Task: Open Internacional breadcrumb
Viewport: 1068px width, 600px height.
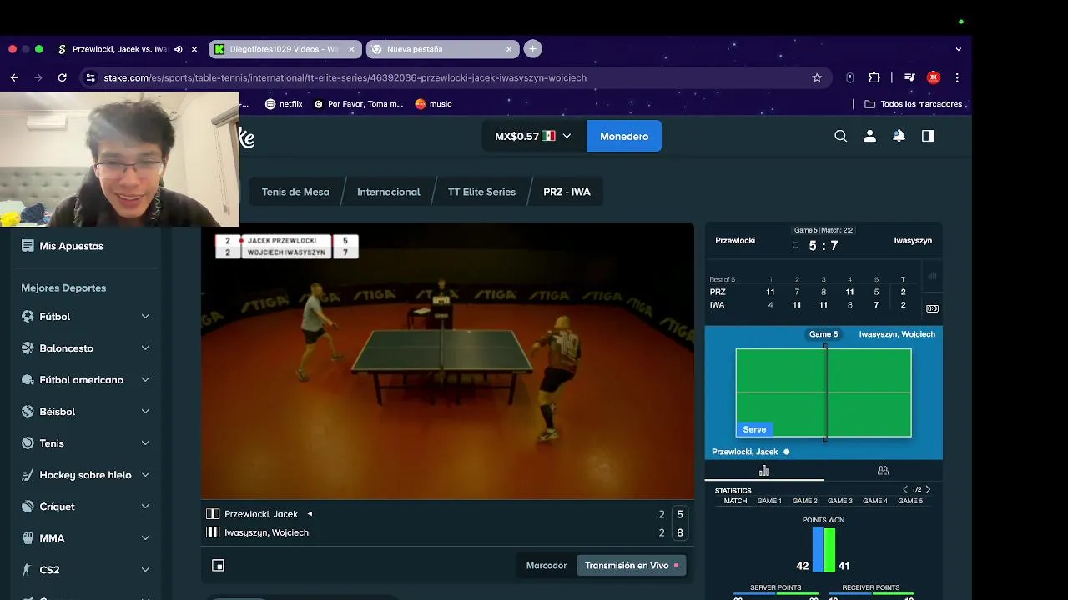Action: pos(389,192)
